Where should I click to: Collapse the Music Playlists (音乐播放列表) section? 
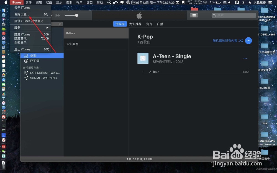[x=32, y=68]
